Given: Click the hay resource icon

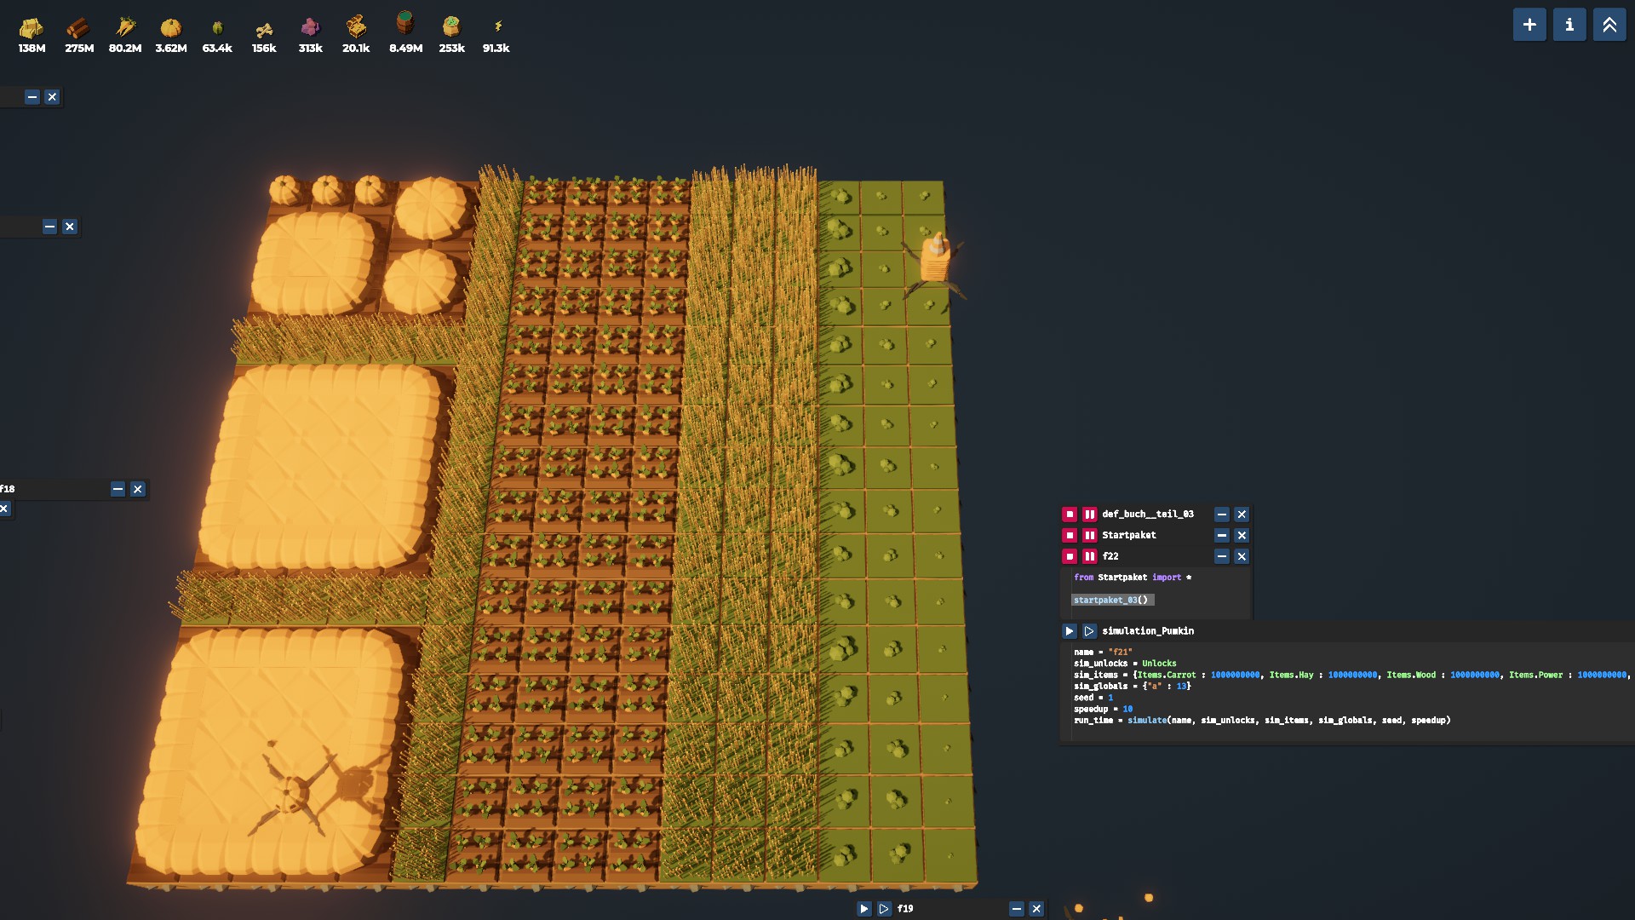Looking at the screenshot, I should [32, 28].
